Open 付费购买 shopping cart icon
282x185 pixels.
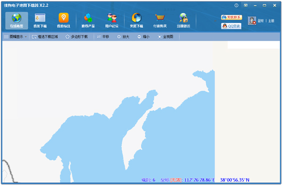click(160, 18)
